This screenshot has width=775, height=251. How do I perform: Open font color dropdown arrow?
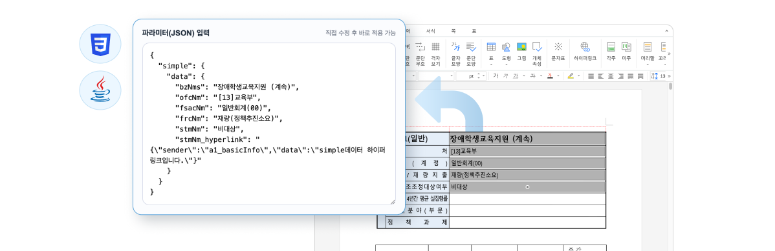coord(558,76)
